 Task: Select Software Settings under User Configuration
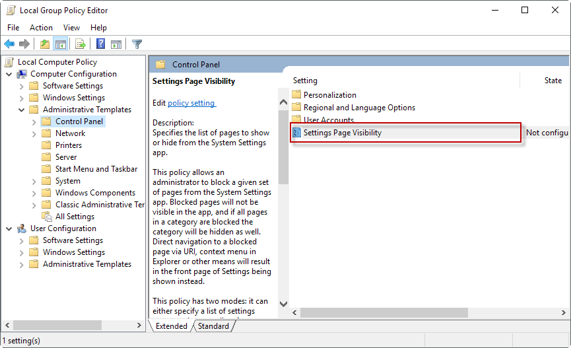pos(73,240)
